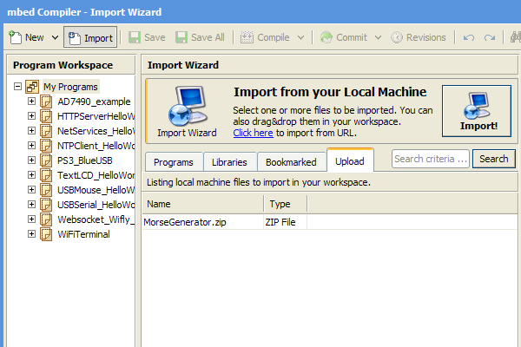Follow the 'Click here' URL import link
Screen dimensions: 521x347
click(x=253, y=133)
